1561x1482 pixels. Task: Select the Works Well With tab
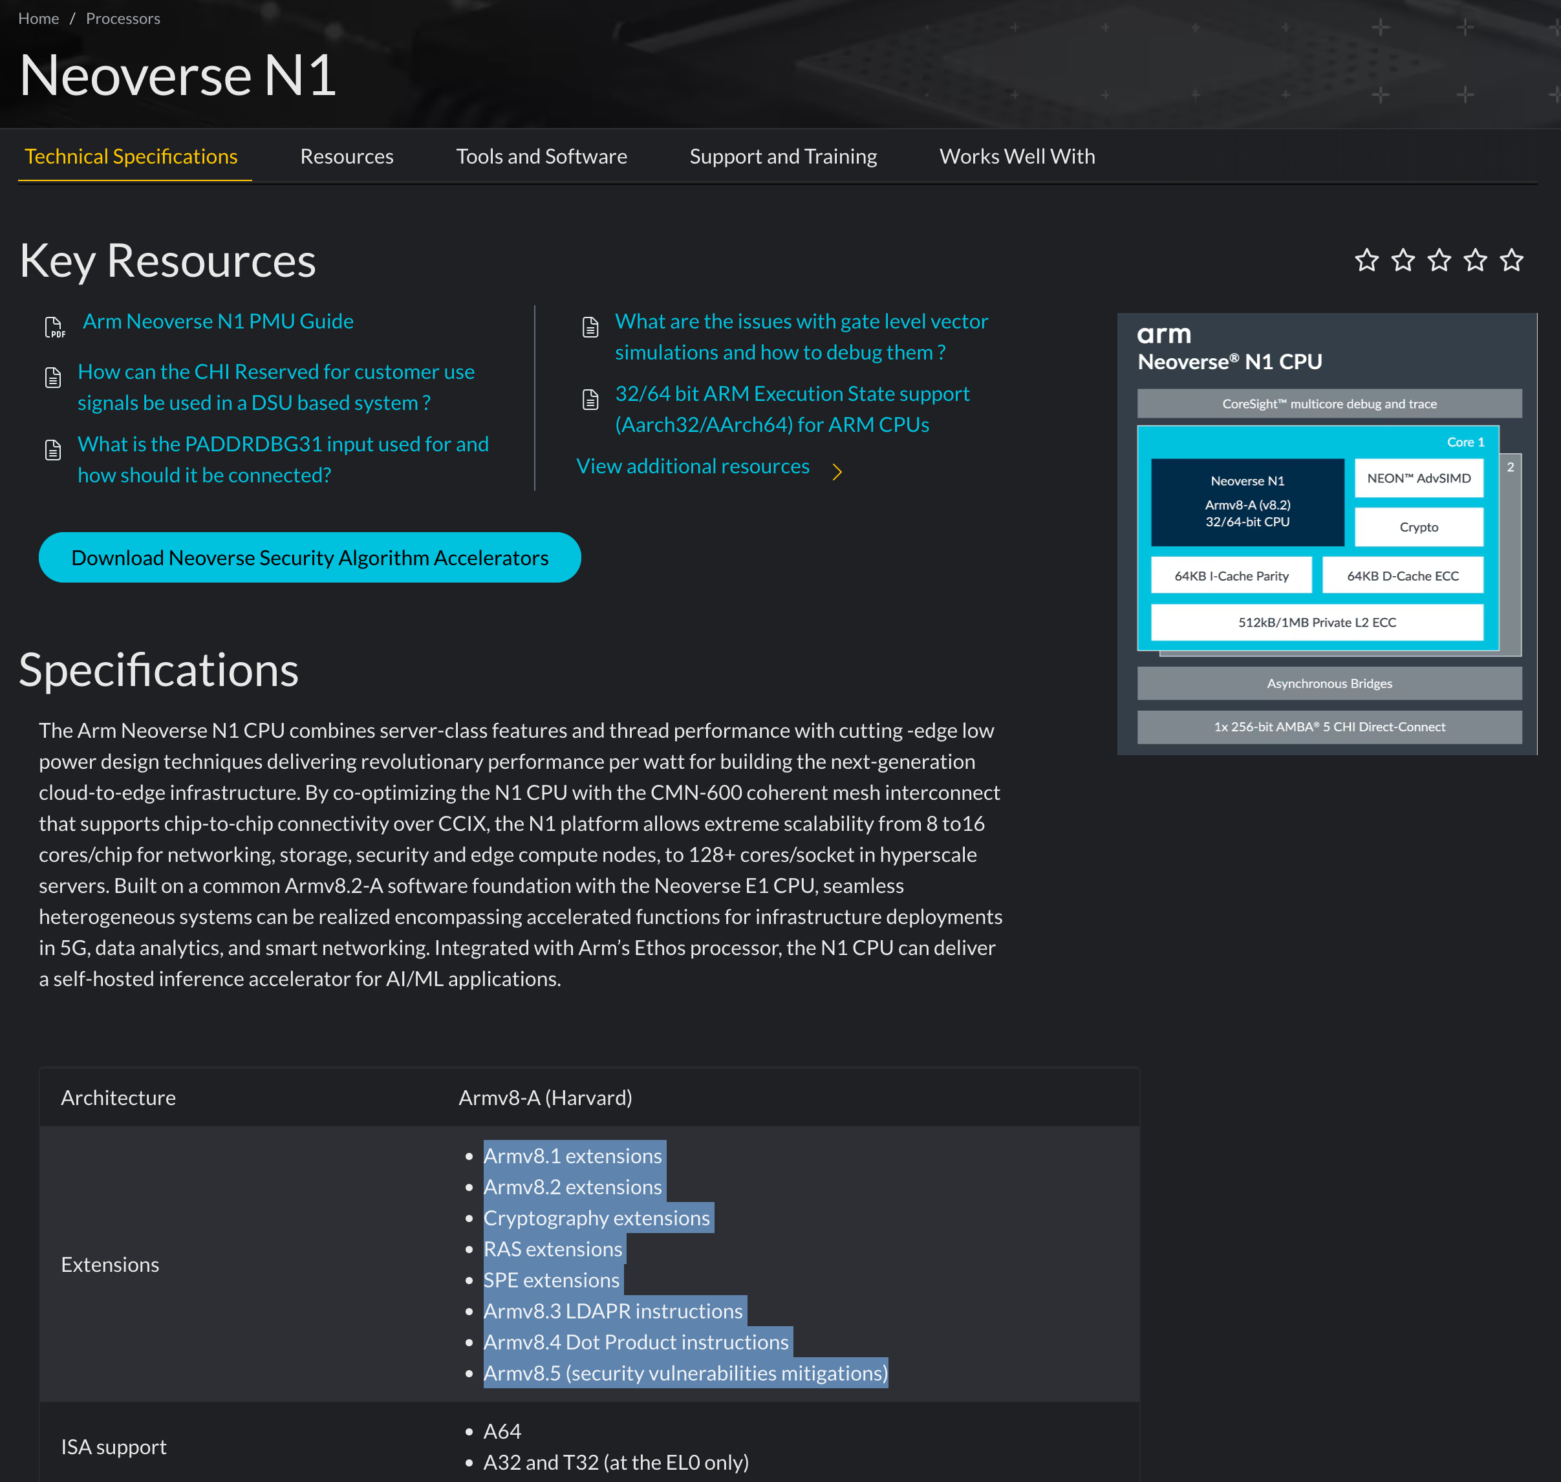point(1017,156)
